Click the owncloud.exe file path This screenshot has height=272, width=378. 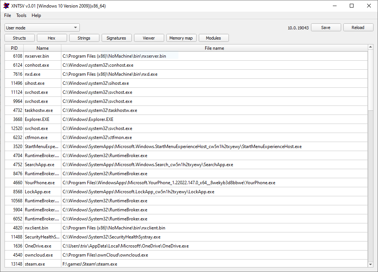(x=105, y=255)
